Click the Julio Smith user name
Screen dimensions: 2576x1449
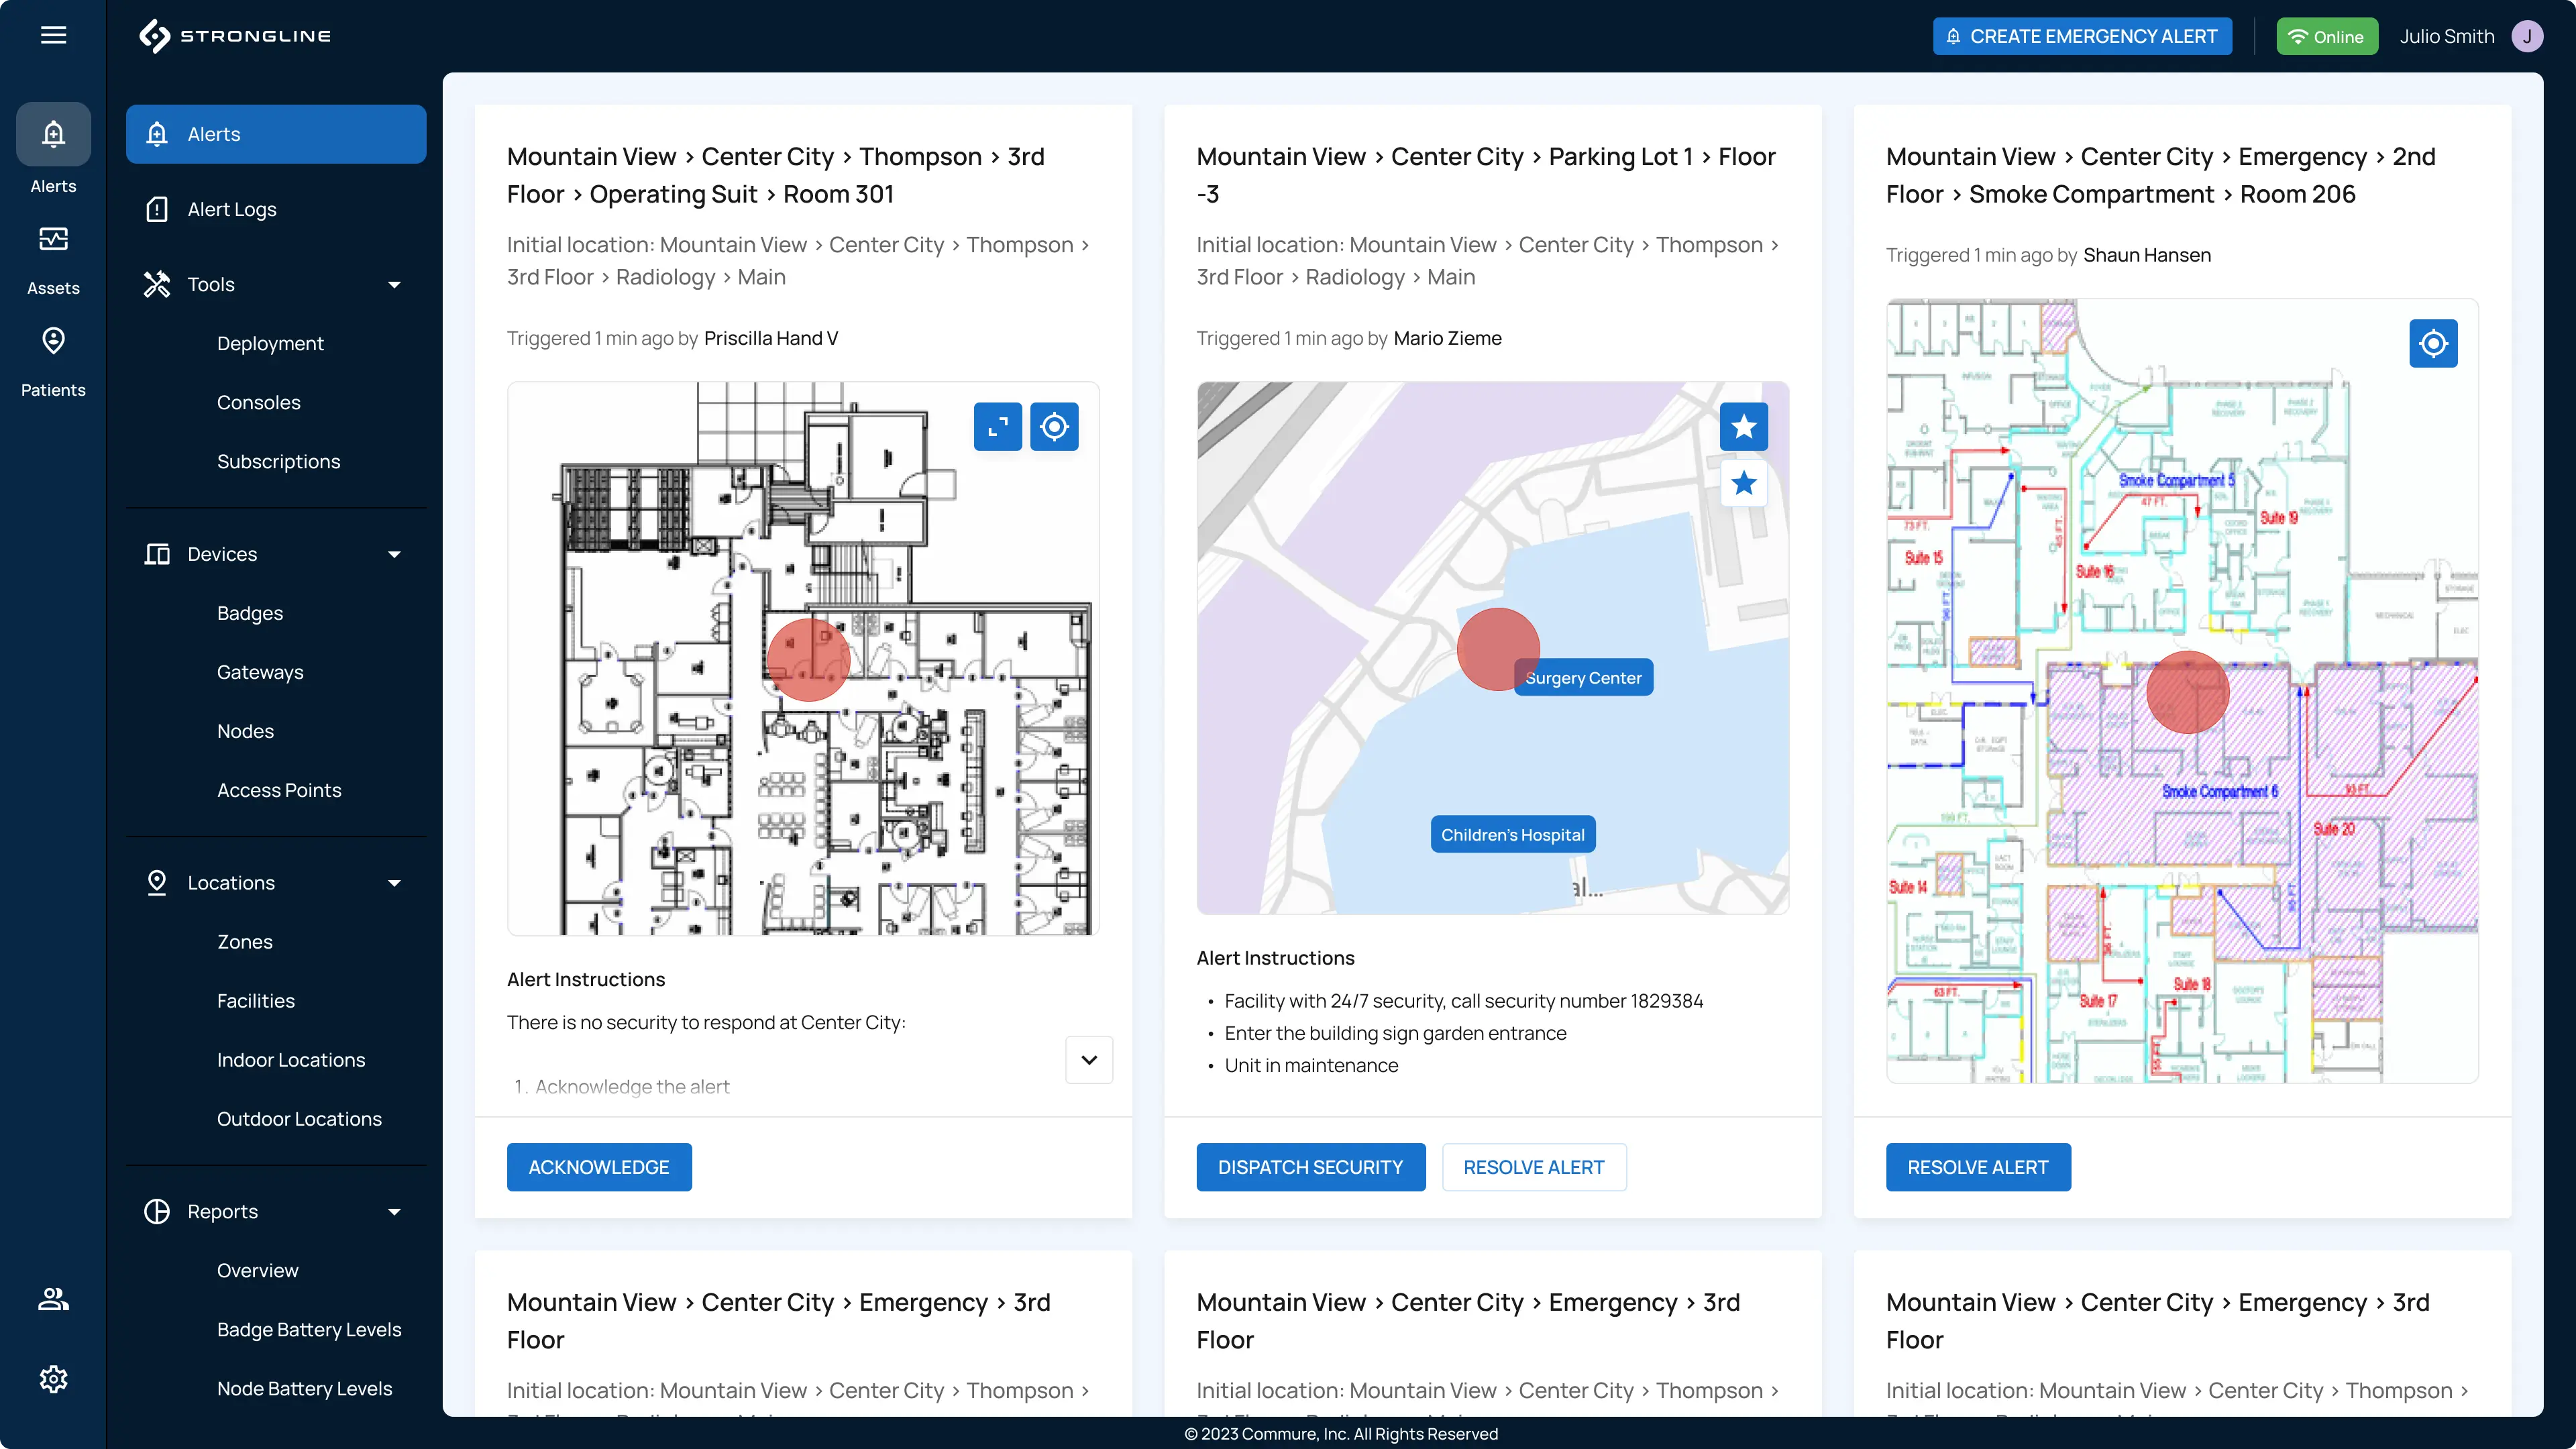coord(2446,36)
